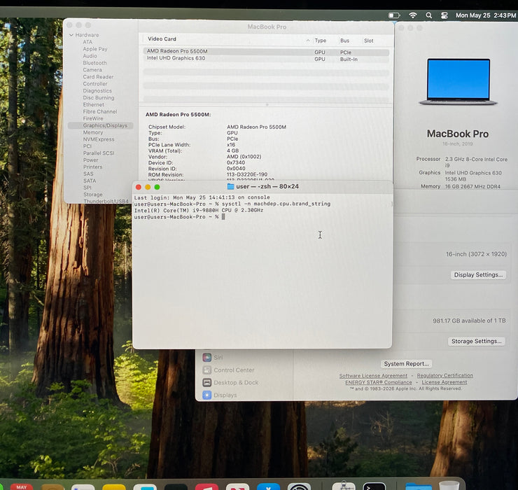Viewport: 518px width, 490px height.
Task: Open Control Center in System Settings sidebar
Action: pos(229,370)
